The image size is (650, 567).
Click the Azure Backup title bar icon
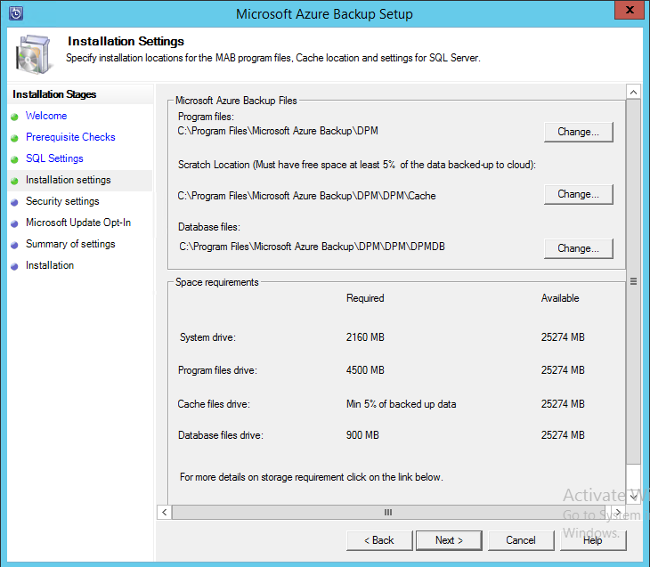click(15, 14)
